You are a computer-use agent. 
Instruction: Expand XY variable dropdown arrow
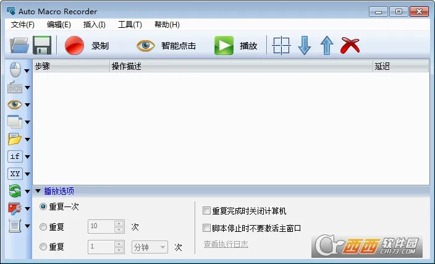coord(27,174)
